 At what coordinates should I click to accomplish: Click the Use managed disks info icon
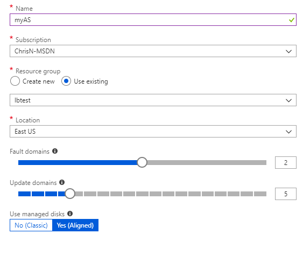click(70, 214)
